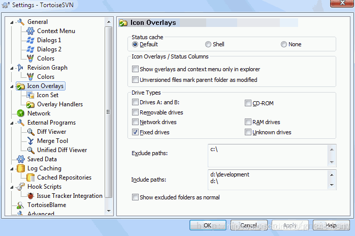This screenshot has width=355, height=236.
Task: Click inside the Exclude paths text box
Action: 268,156
